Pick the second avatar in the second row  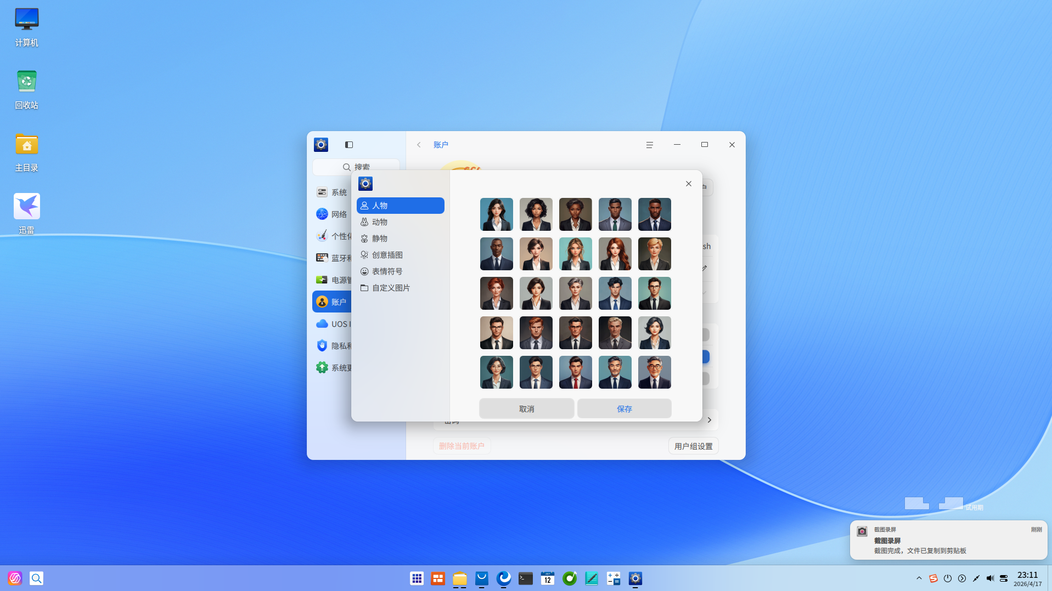[x=536, y=254]
